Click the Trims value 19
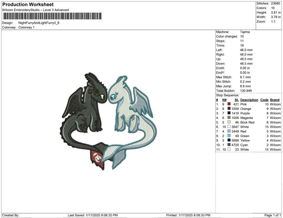This screenshot has width=283, height=218. (242, 45)
